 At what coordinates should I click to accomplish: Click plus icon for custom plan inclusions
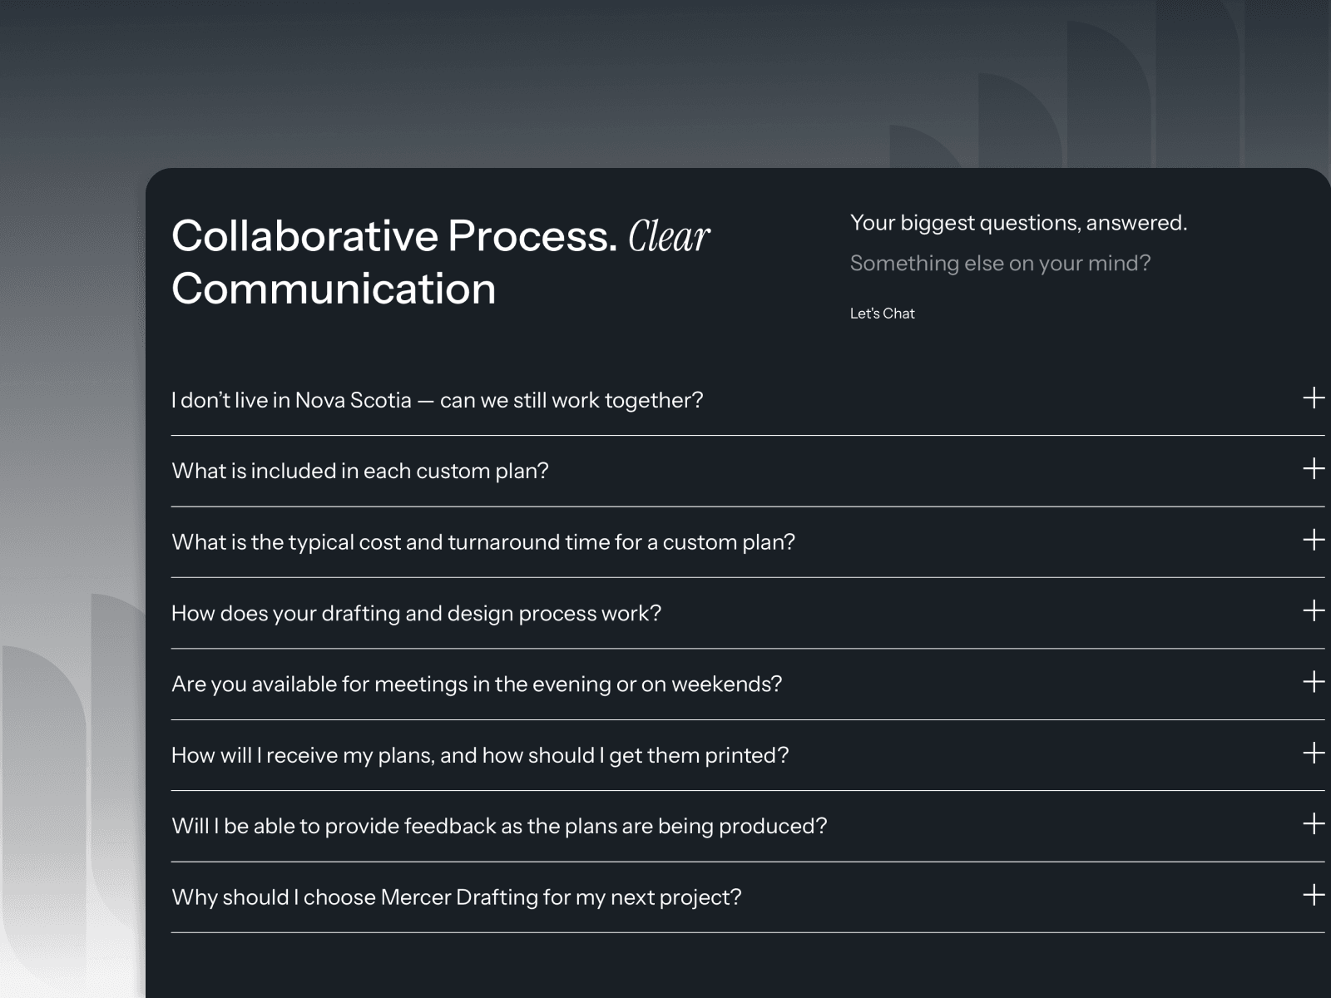click(x=1314, y=469)
